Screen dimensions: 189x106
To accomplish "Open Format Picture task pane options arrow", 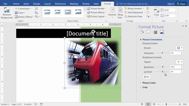I will pyautogui.click(x=183, y=26).
